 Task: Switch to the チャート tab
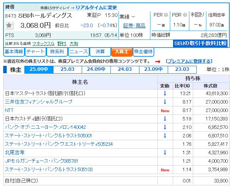pyautogui.click(x=35, y=52)
